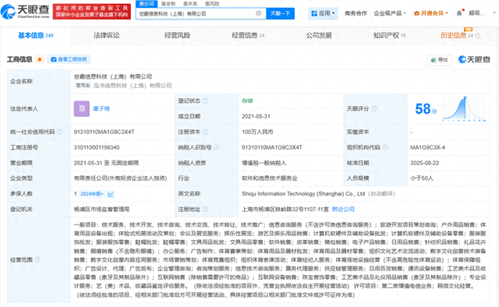Open the 附近公司 nearby companies link
The image size is (499, 307).
click(343, 210)
